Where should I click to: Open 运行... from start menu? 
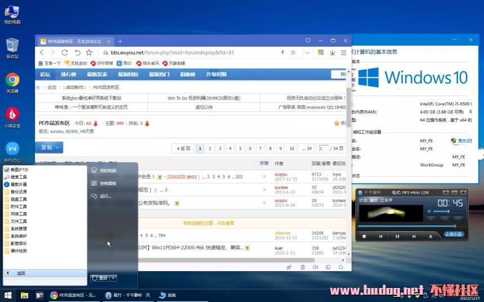tap(101, 196)
